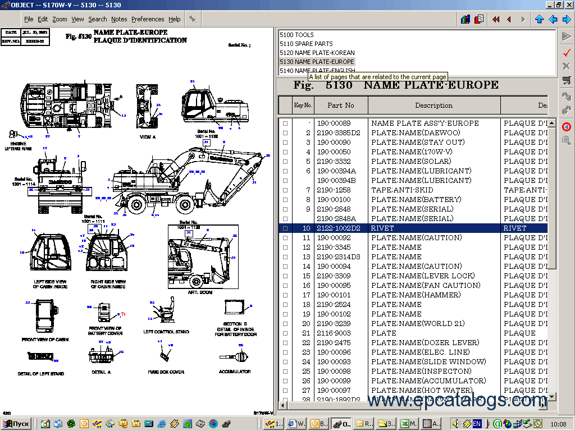Click the Part No column header
Image resolution: width=575 pixels, height=431 pixels.
click(x=341, y=105)
